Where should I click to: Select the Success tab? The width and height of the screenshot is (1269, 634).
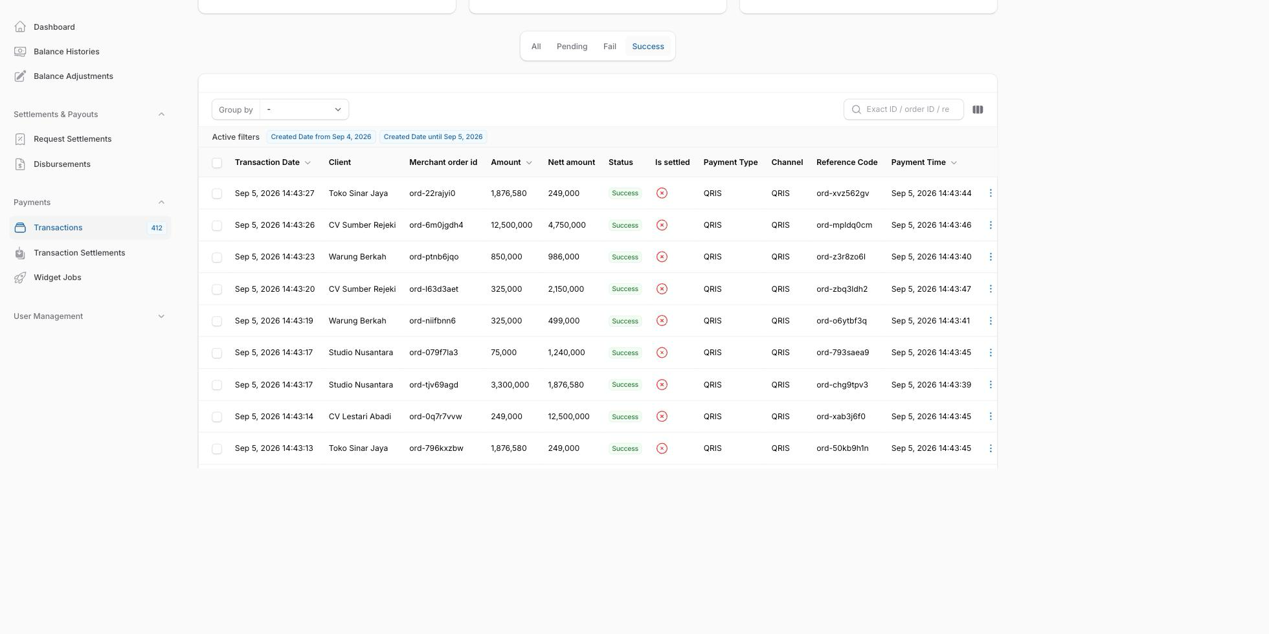pos(648,47)
